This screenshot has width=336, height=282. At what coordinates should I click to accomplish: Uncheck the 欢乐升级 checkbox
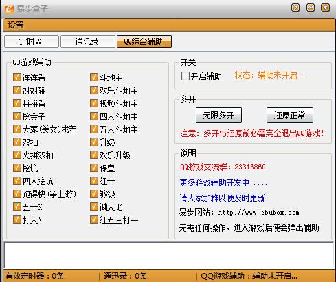coord(94,155)
